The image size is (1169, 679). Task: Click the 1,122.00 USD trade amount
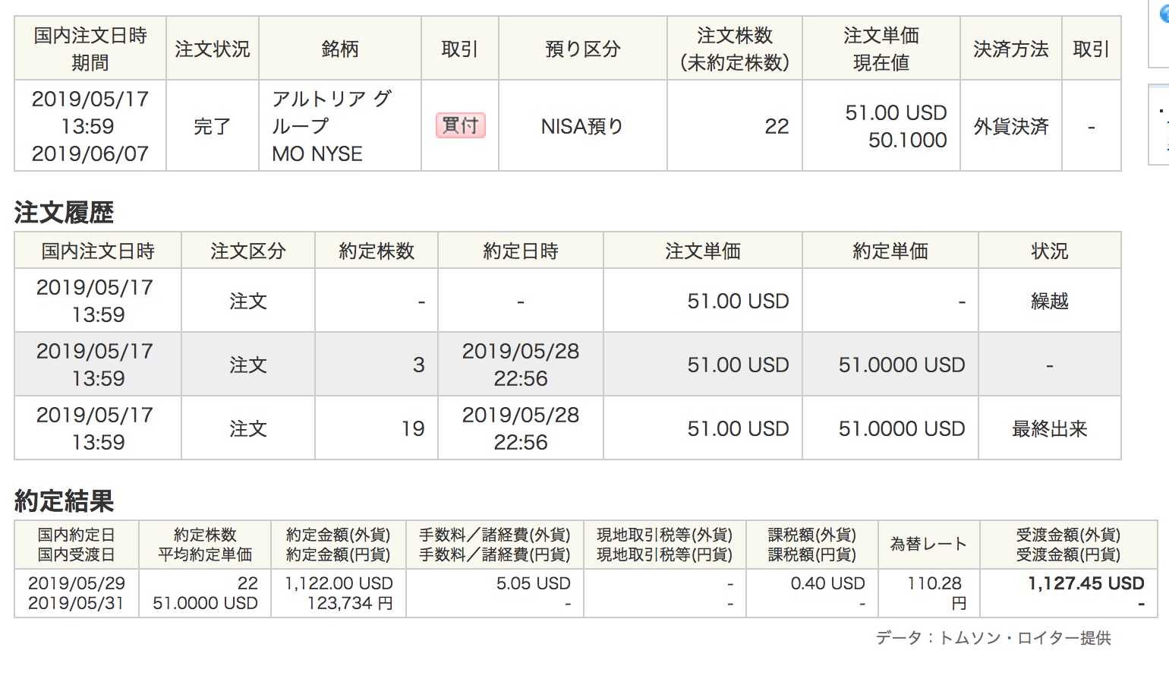(339, 583)
